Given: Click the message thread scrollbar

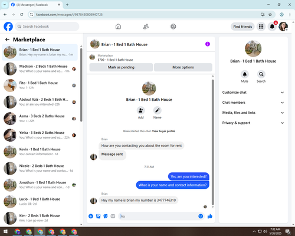Looking at the screenshot, I should 212,142.
